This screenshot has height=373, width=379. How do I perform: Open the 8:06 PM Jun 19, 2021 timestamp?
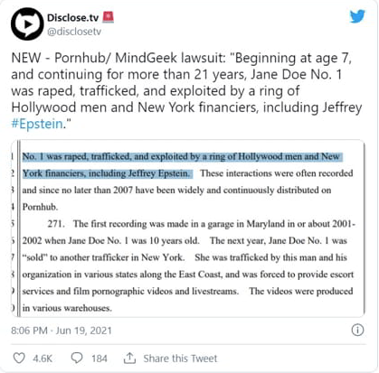click(x=62, y=331)
